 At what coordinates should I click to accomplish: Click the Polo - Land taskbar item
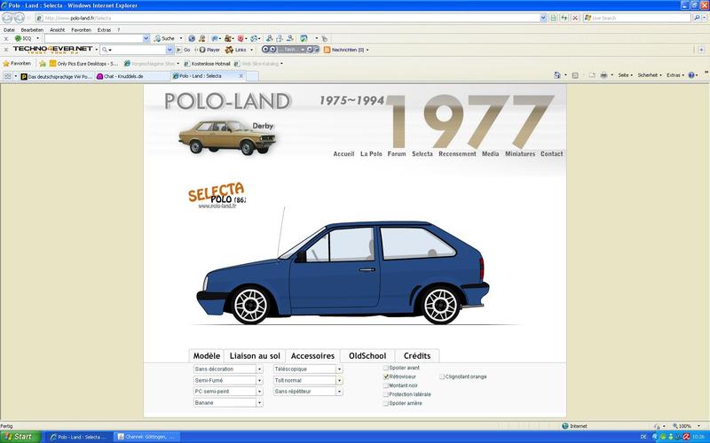coord(79,437)
